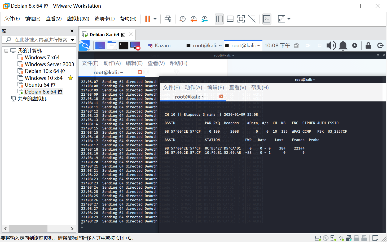Click the Kali panel show-desktop icon
387x242 pixels.
[100, 45]
